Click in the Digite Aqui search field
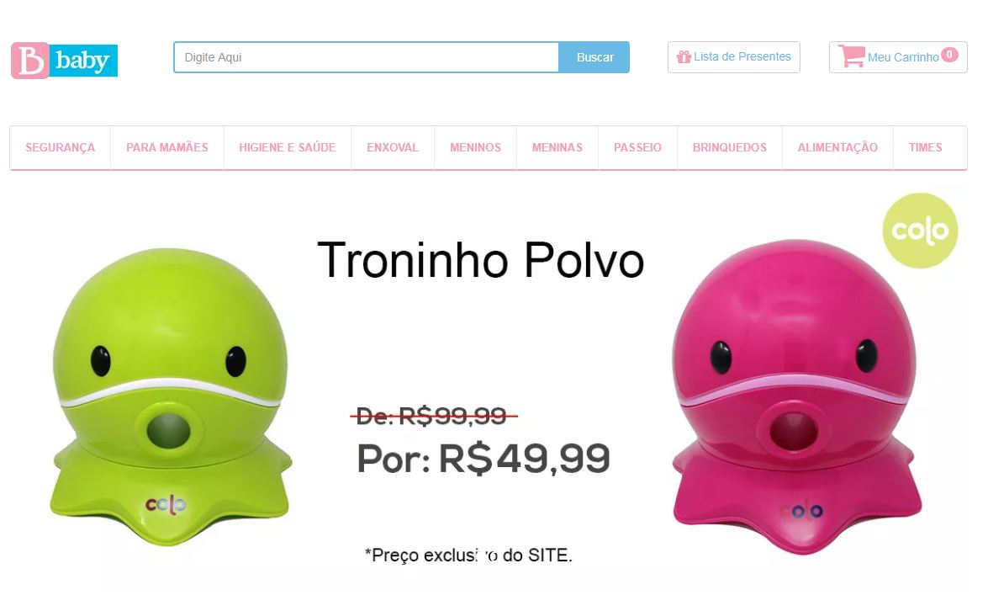This screenshot has width=988, height=611. coord(366,57)
